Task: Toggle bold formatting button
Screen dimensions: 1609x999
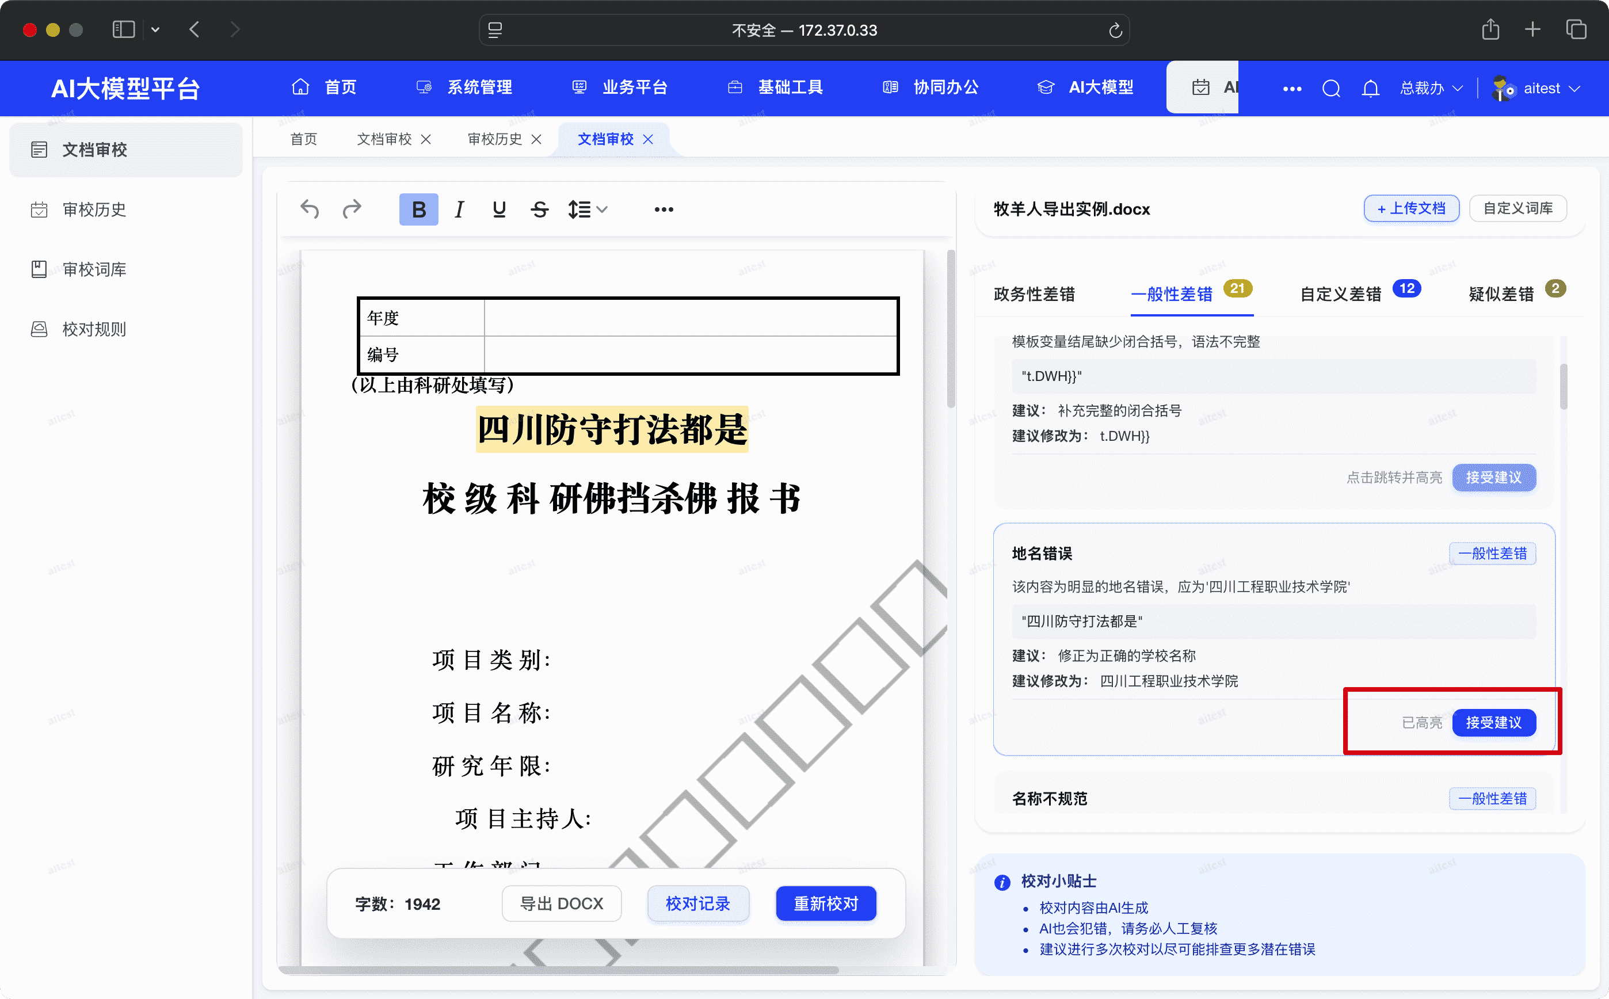Action: coord(418,209)
